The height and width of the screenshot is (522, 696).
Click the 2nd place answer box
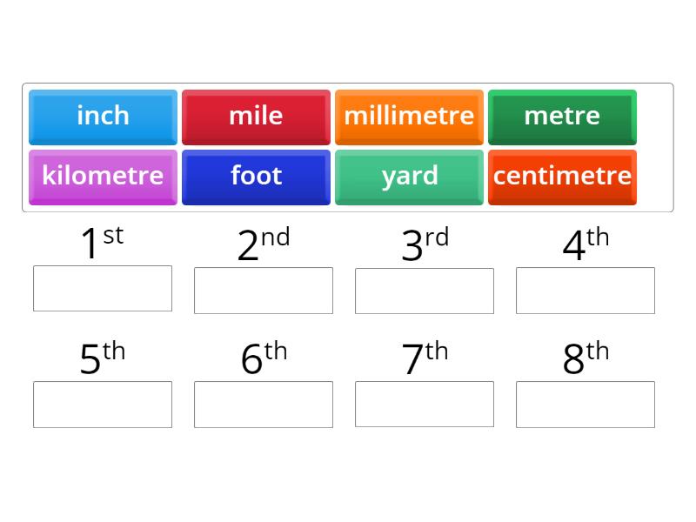(x=264, y=289)
